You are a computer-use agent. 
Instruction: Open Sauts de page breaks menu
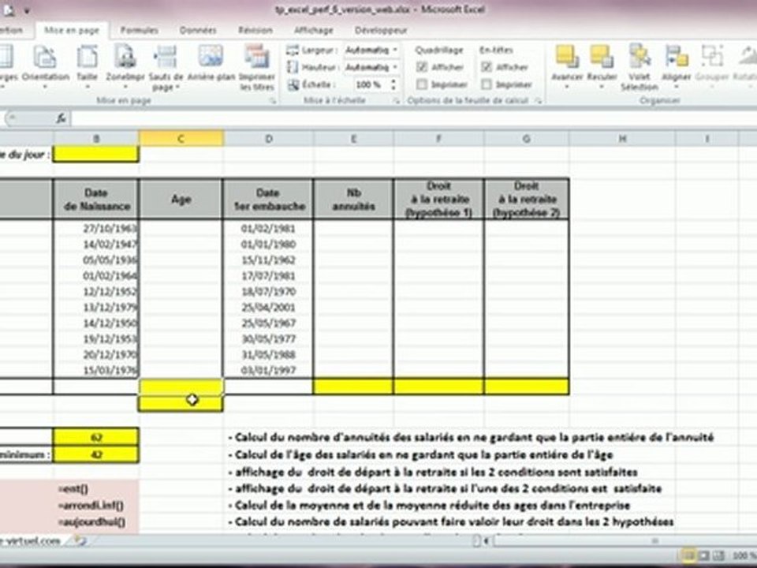tap(166, 68)
